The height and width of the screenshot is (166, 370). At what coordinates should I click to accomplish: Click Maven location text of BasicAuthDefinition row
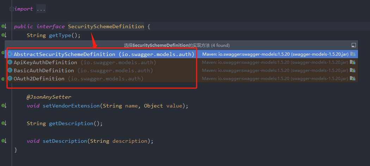(x=275, y=70)
